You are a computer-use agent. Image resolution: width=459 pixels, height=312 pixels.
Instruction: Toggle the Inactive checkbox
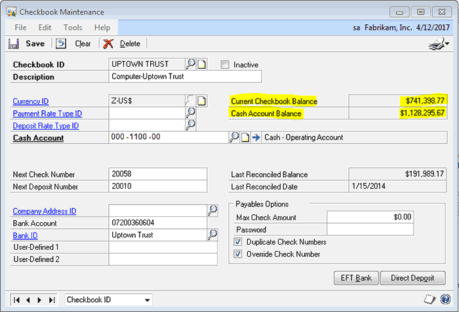(225, 64)
